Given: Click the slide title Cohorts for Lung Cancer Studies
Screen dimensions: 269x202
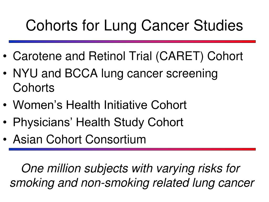Looking at the screenshot, I should (x=134, y=26).
